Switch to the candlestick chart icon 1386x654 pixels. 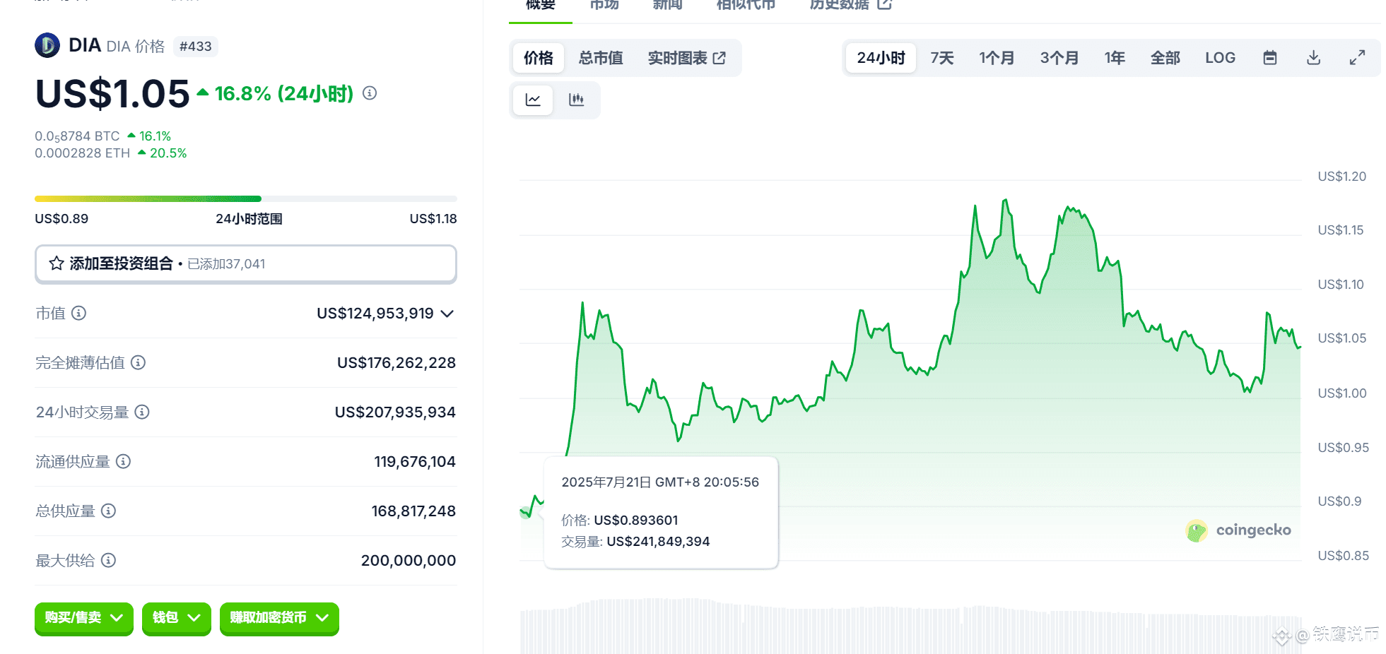coord(576,100)
